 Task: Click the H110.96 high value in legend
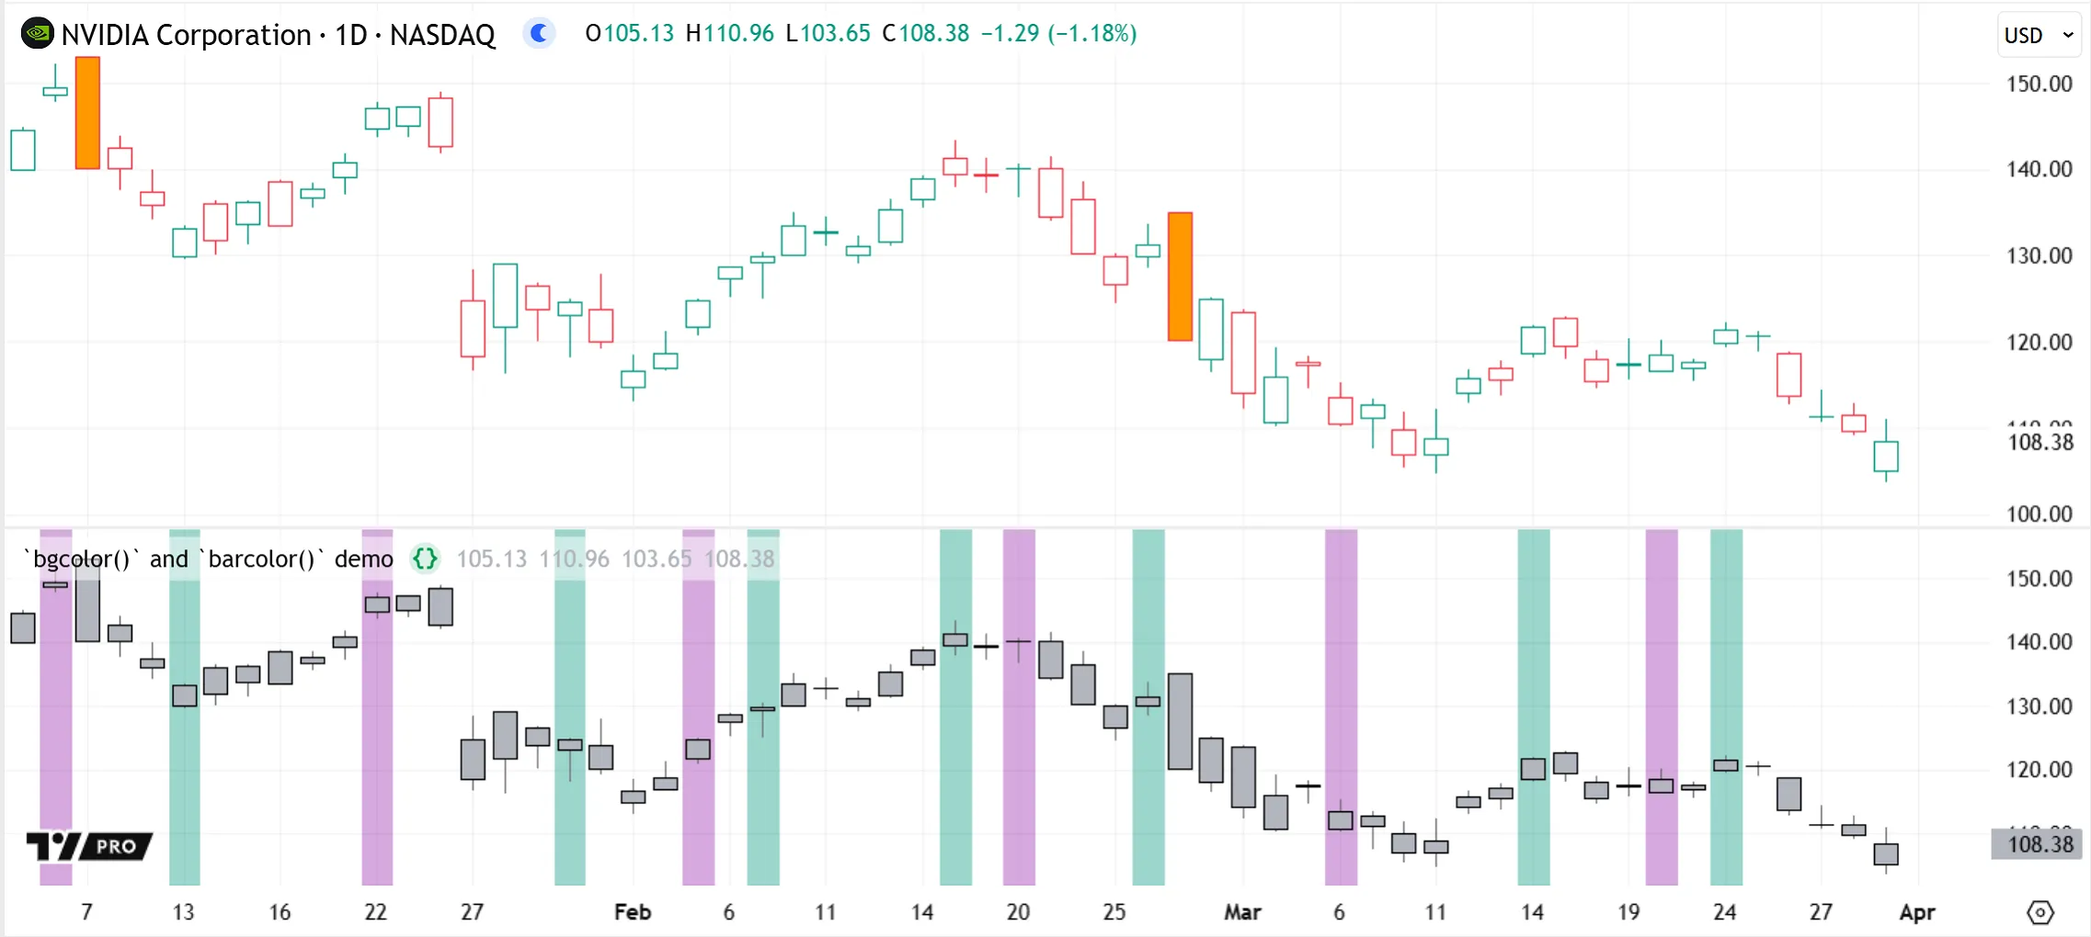730,34
